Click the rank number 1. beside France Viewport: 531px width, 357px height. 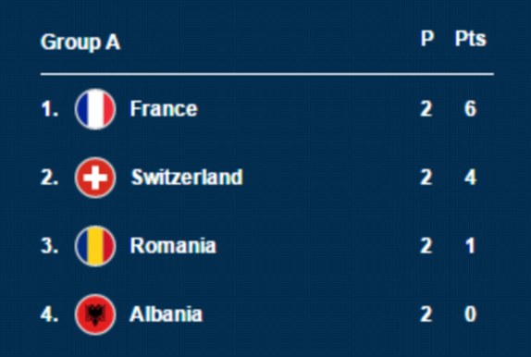pos(49,109)
